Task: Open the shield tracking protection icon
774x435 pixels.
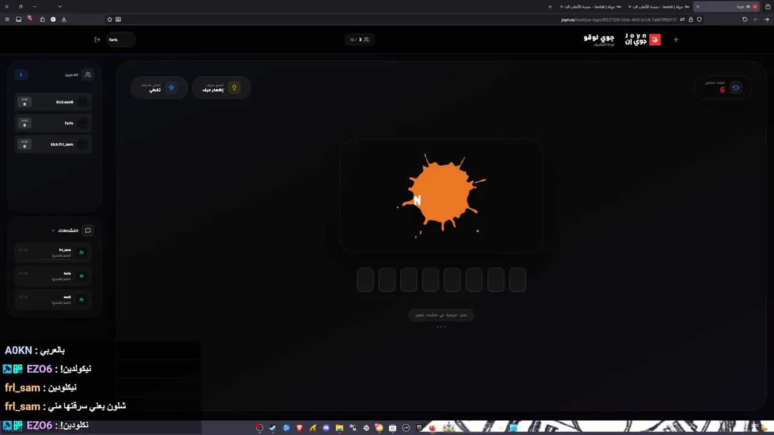Action: [700, 19]
